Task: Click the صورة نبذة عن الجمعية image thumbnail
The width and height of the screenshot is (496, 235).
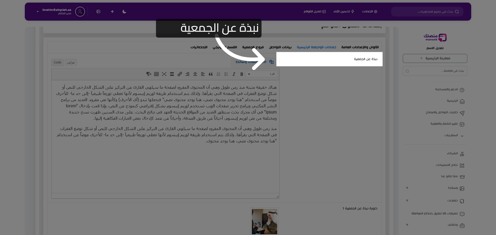Action: click(x=264, y=221)
